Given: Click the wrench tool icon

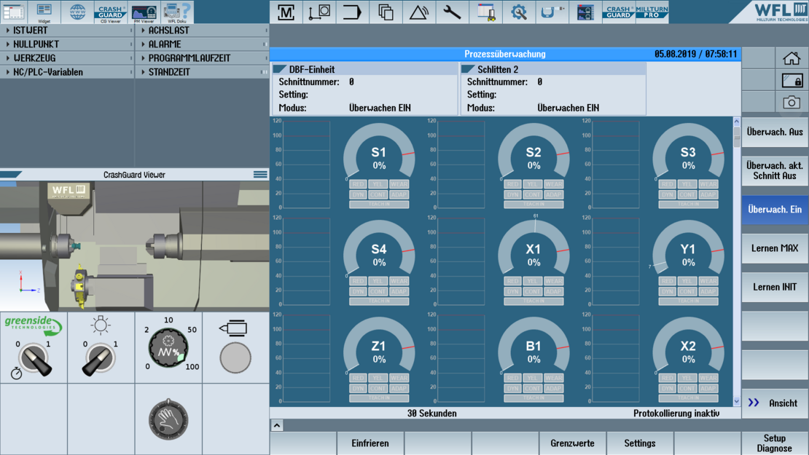Looking at the screenshot, I should (x=452, y=12).
